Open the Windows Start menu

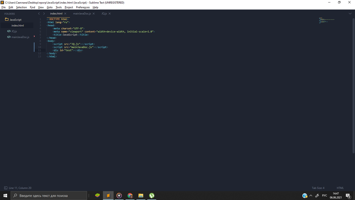point(5,196)
